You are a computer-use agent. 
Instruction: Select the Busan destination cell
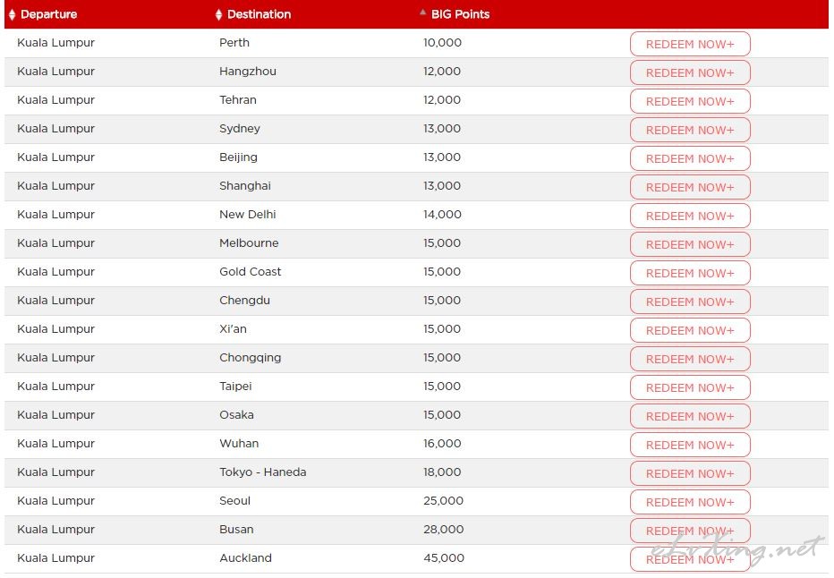coord(237,530)
